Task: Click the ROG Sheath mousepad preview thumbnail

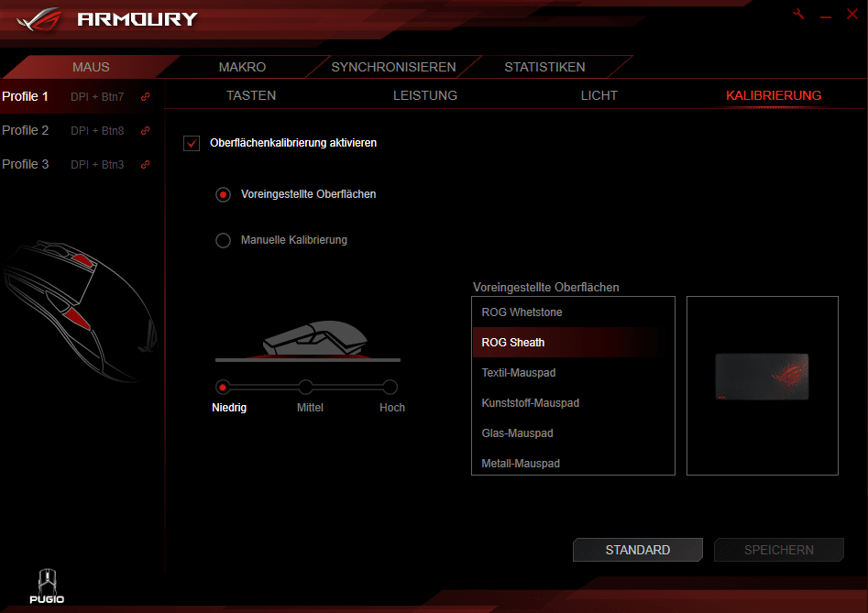Action: tap(762, 377)
